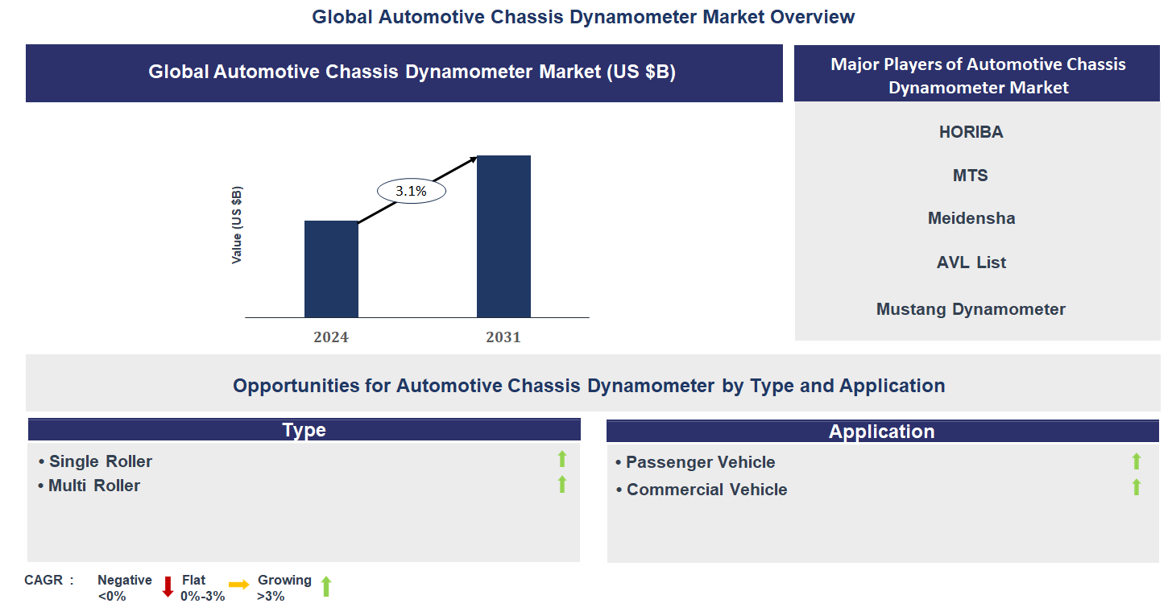The height and width of the screenshot is (616, 1172).
Task: Click the green arrow beside Commercial Vehicle
Action: [x=1137, y=487]
